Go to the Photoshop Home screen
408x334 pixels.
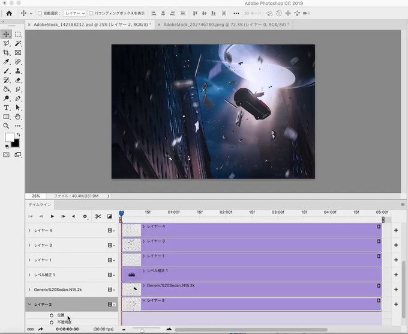pos(9,13)
